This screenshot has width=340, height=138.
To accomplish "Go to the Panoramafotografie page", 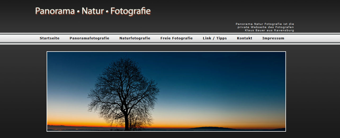I will pos(89,38).
